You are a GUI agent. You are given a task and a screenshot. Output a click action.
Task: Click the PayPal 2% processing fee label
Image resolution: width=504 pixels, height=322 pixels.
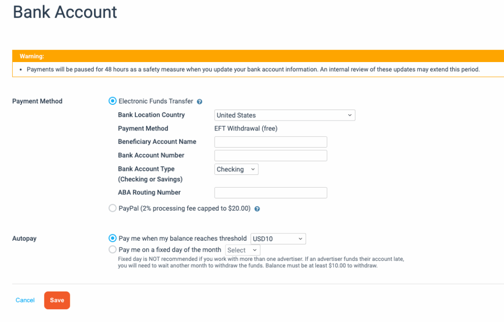tap(185, 208)
